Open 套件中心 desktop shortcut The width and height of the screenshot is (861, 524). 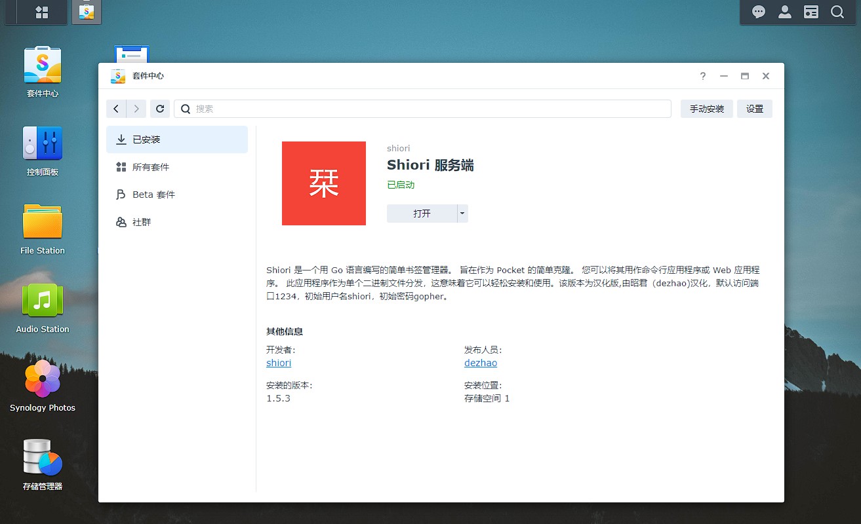(43, 72)
